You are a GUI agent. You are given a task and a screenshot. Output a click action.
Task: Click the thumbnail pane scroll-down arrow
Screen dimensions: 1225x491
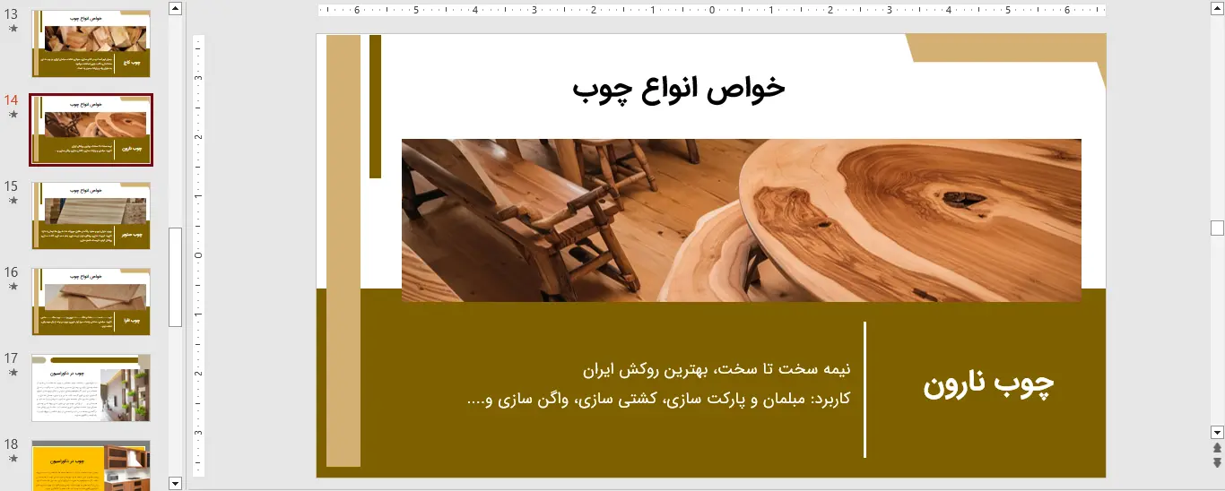click(x=176, y=483)
